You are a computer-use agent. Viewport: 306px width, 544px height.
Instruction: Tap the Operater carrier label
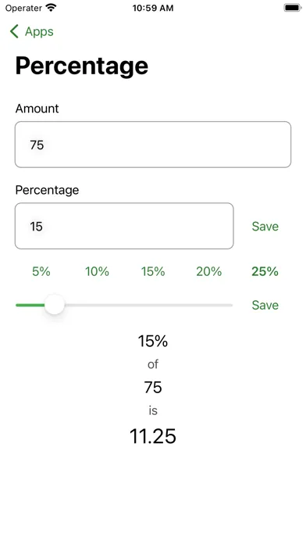pos(24,8)
